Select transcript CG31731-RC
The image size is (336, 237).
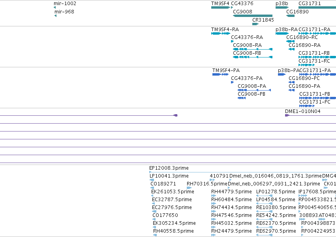tap(314, 61)
